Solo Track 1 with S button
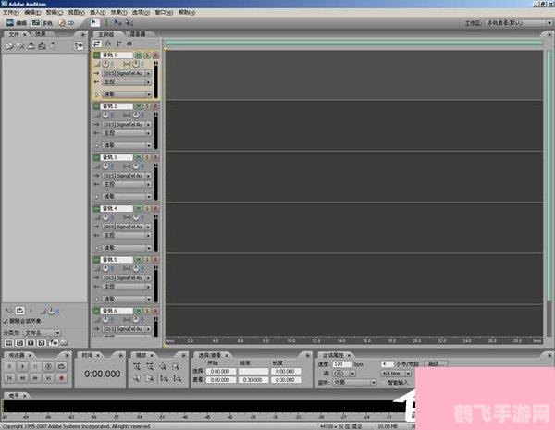The height and width of the screenshot is (430, 555). click(x=147, y=55)
